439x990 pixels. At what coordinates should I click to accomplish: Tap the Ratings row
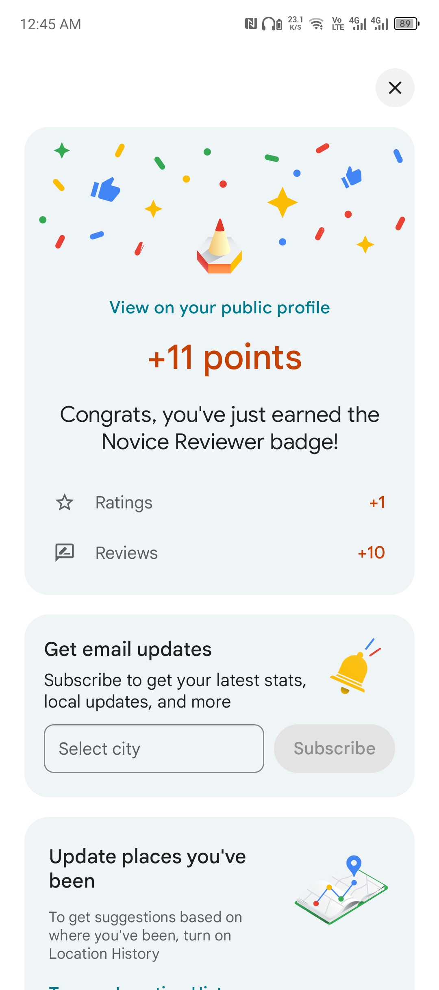point(219,502)
